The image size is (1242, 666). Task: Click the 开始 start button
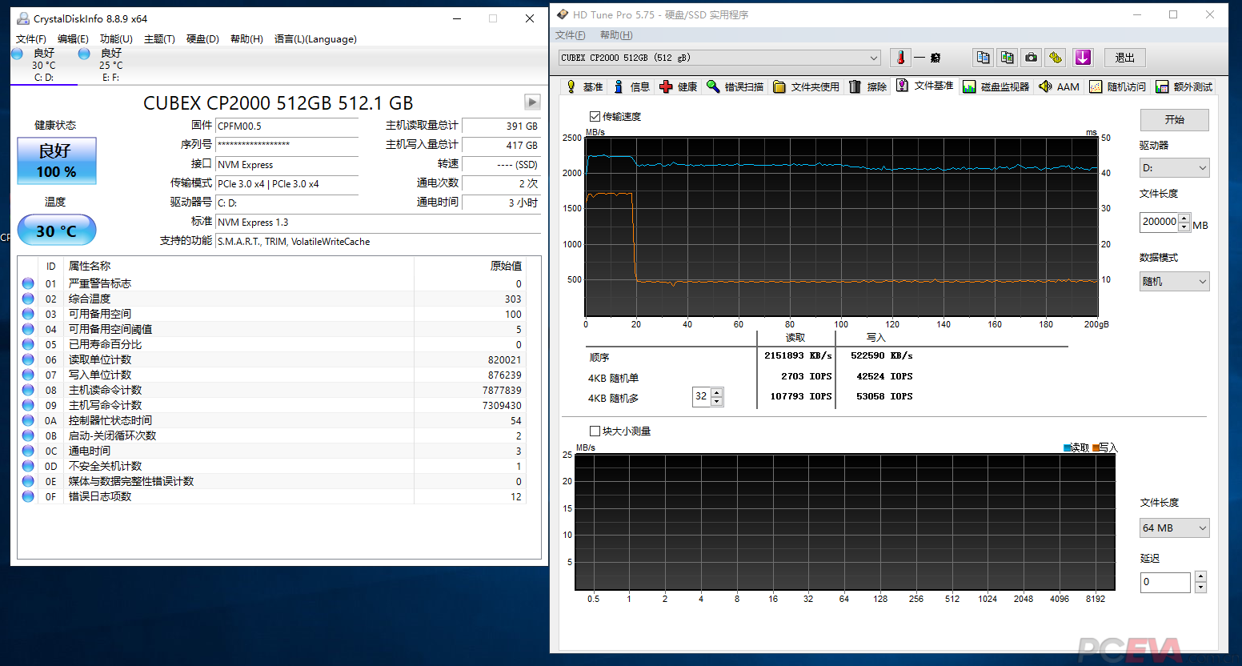pos(1174,119)
